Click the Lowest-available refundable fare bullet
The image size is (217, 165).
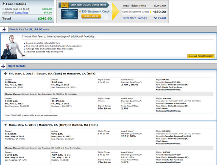point(43,43)
